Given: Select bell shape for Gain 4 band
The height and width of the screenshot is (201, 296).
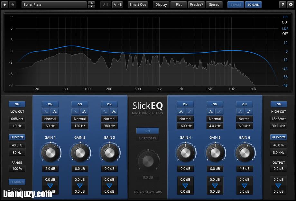Looking at the screenshot, I should tap(181, 111).
